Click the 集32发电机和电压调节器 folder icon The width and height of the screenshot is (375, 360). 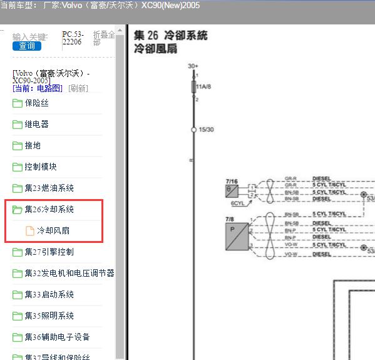click(x=18, y=274)
